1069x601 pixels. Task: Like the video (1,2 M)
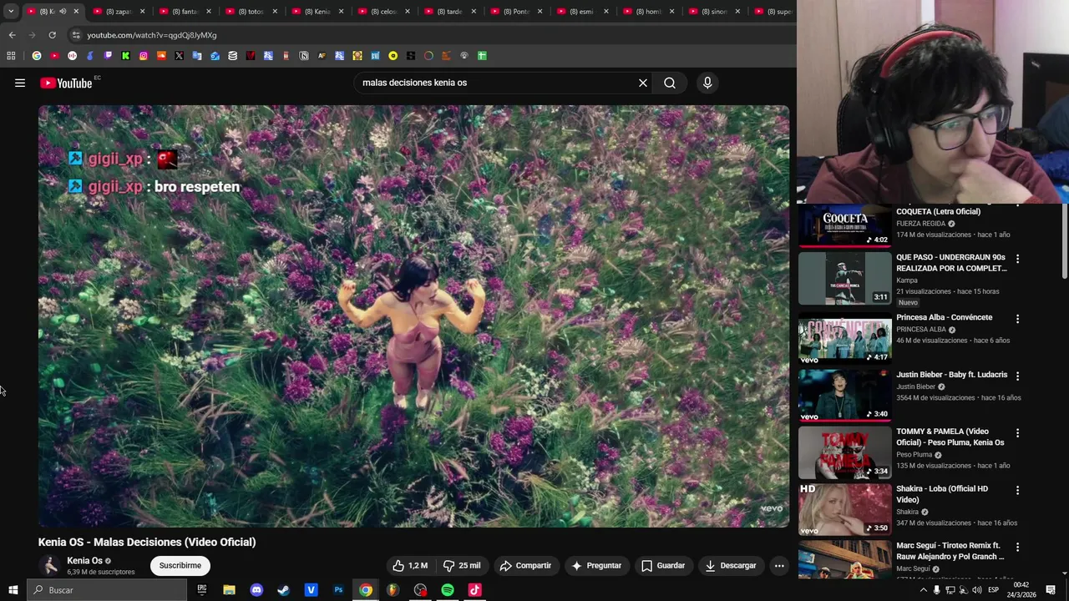click(x=411, y=565)
